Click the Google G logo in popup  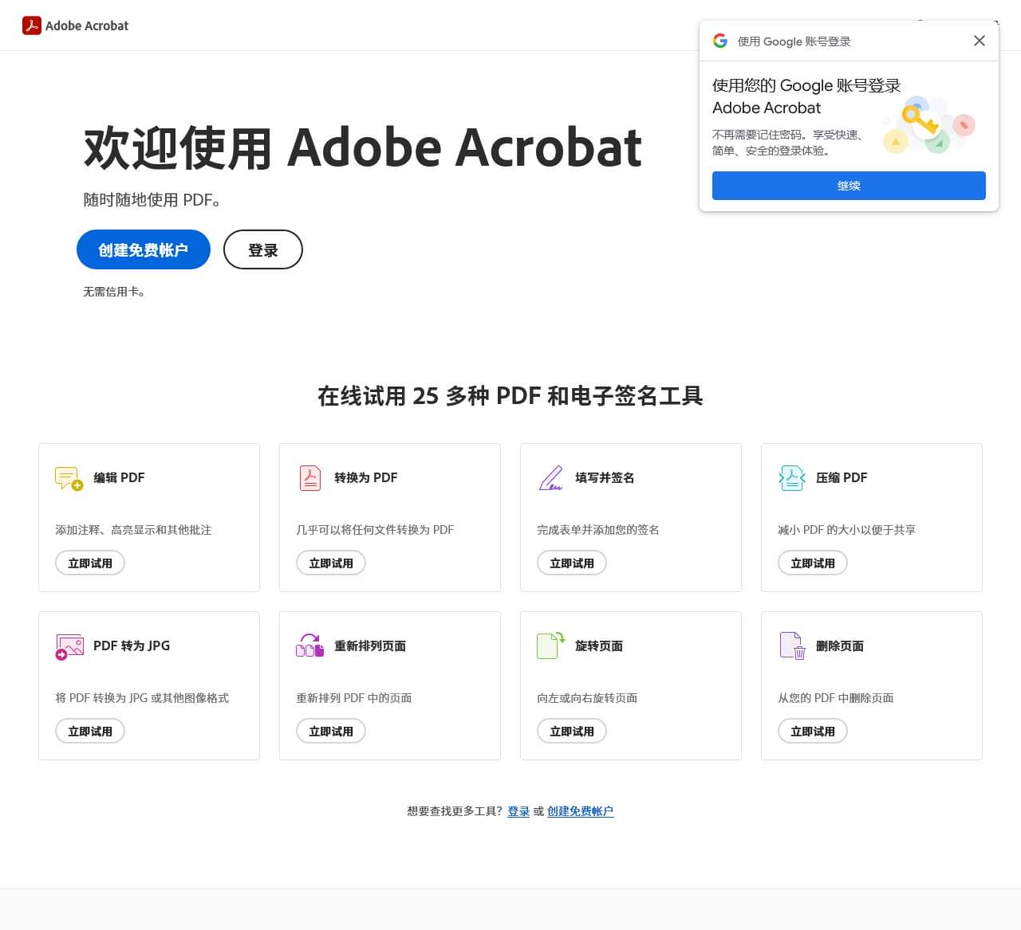(720, 41)
